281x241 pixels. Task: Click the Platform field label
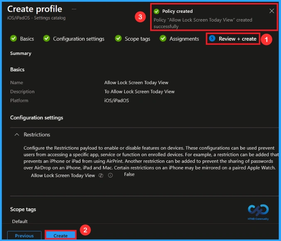(x=19, y=100)
